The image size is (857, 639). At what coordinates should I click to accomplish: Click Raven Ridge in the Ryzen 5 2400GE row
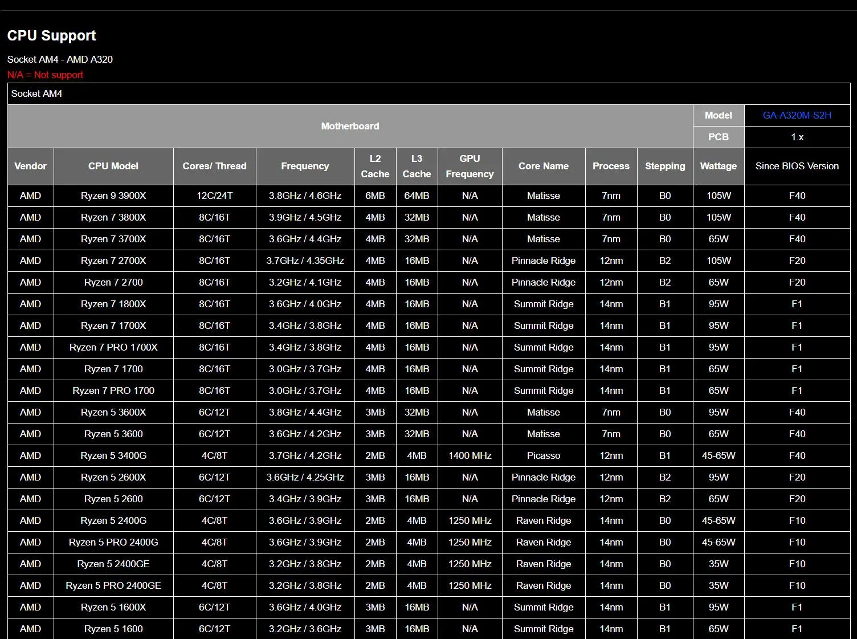[544, 564]
